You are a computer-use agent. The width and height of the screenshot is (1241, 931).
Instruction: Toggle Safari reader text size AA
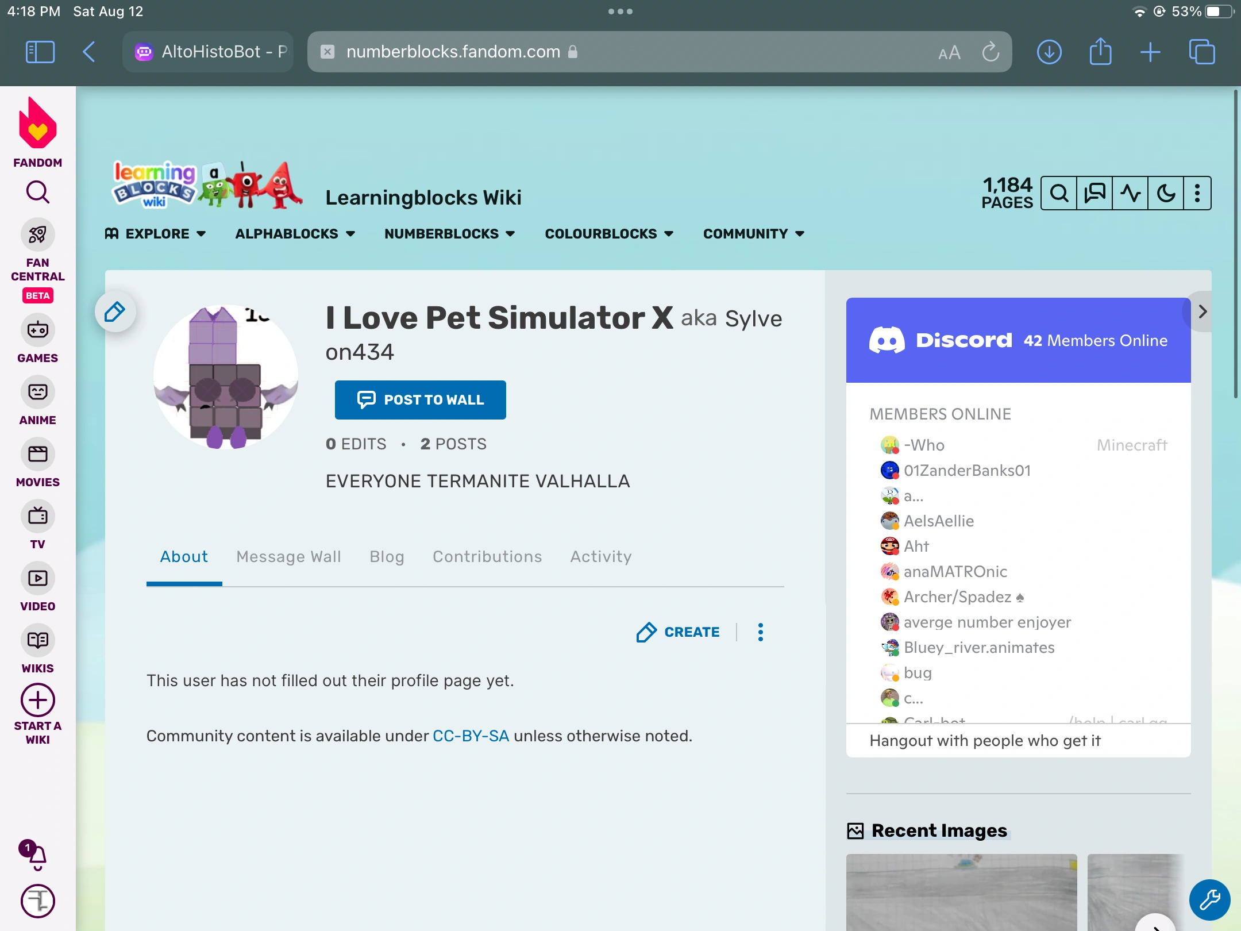tap(949, 53)
